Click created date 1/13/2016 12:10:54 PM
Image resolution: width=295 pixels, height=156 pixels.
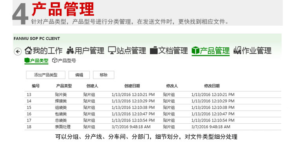click(x=133, y=120)
